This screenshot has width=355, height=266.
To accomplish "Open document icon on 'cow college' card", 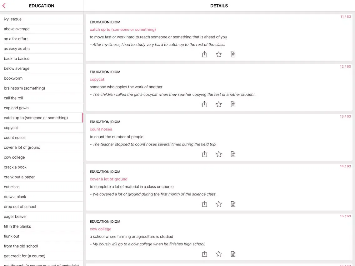I will (233, 254).
